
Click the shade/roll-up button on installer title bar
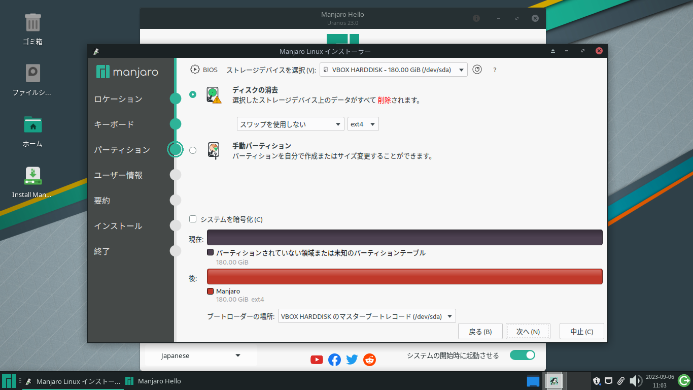point(553,51)
